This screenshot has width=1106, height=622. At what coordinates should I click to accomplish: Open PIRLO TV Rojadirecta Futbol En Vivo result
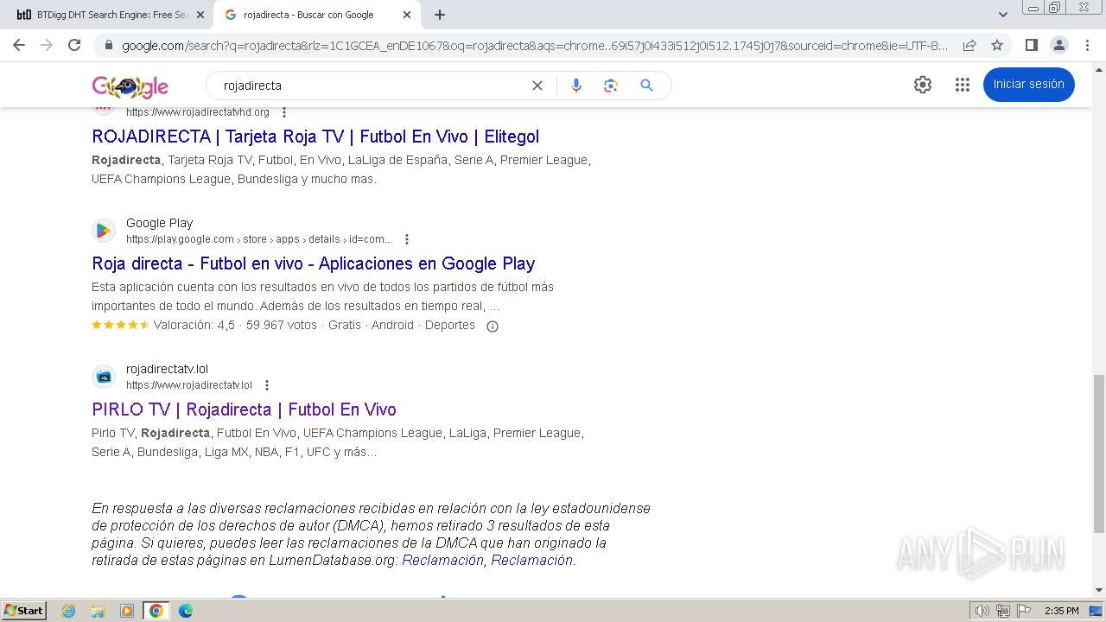point(245,409)
